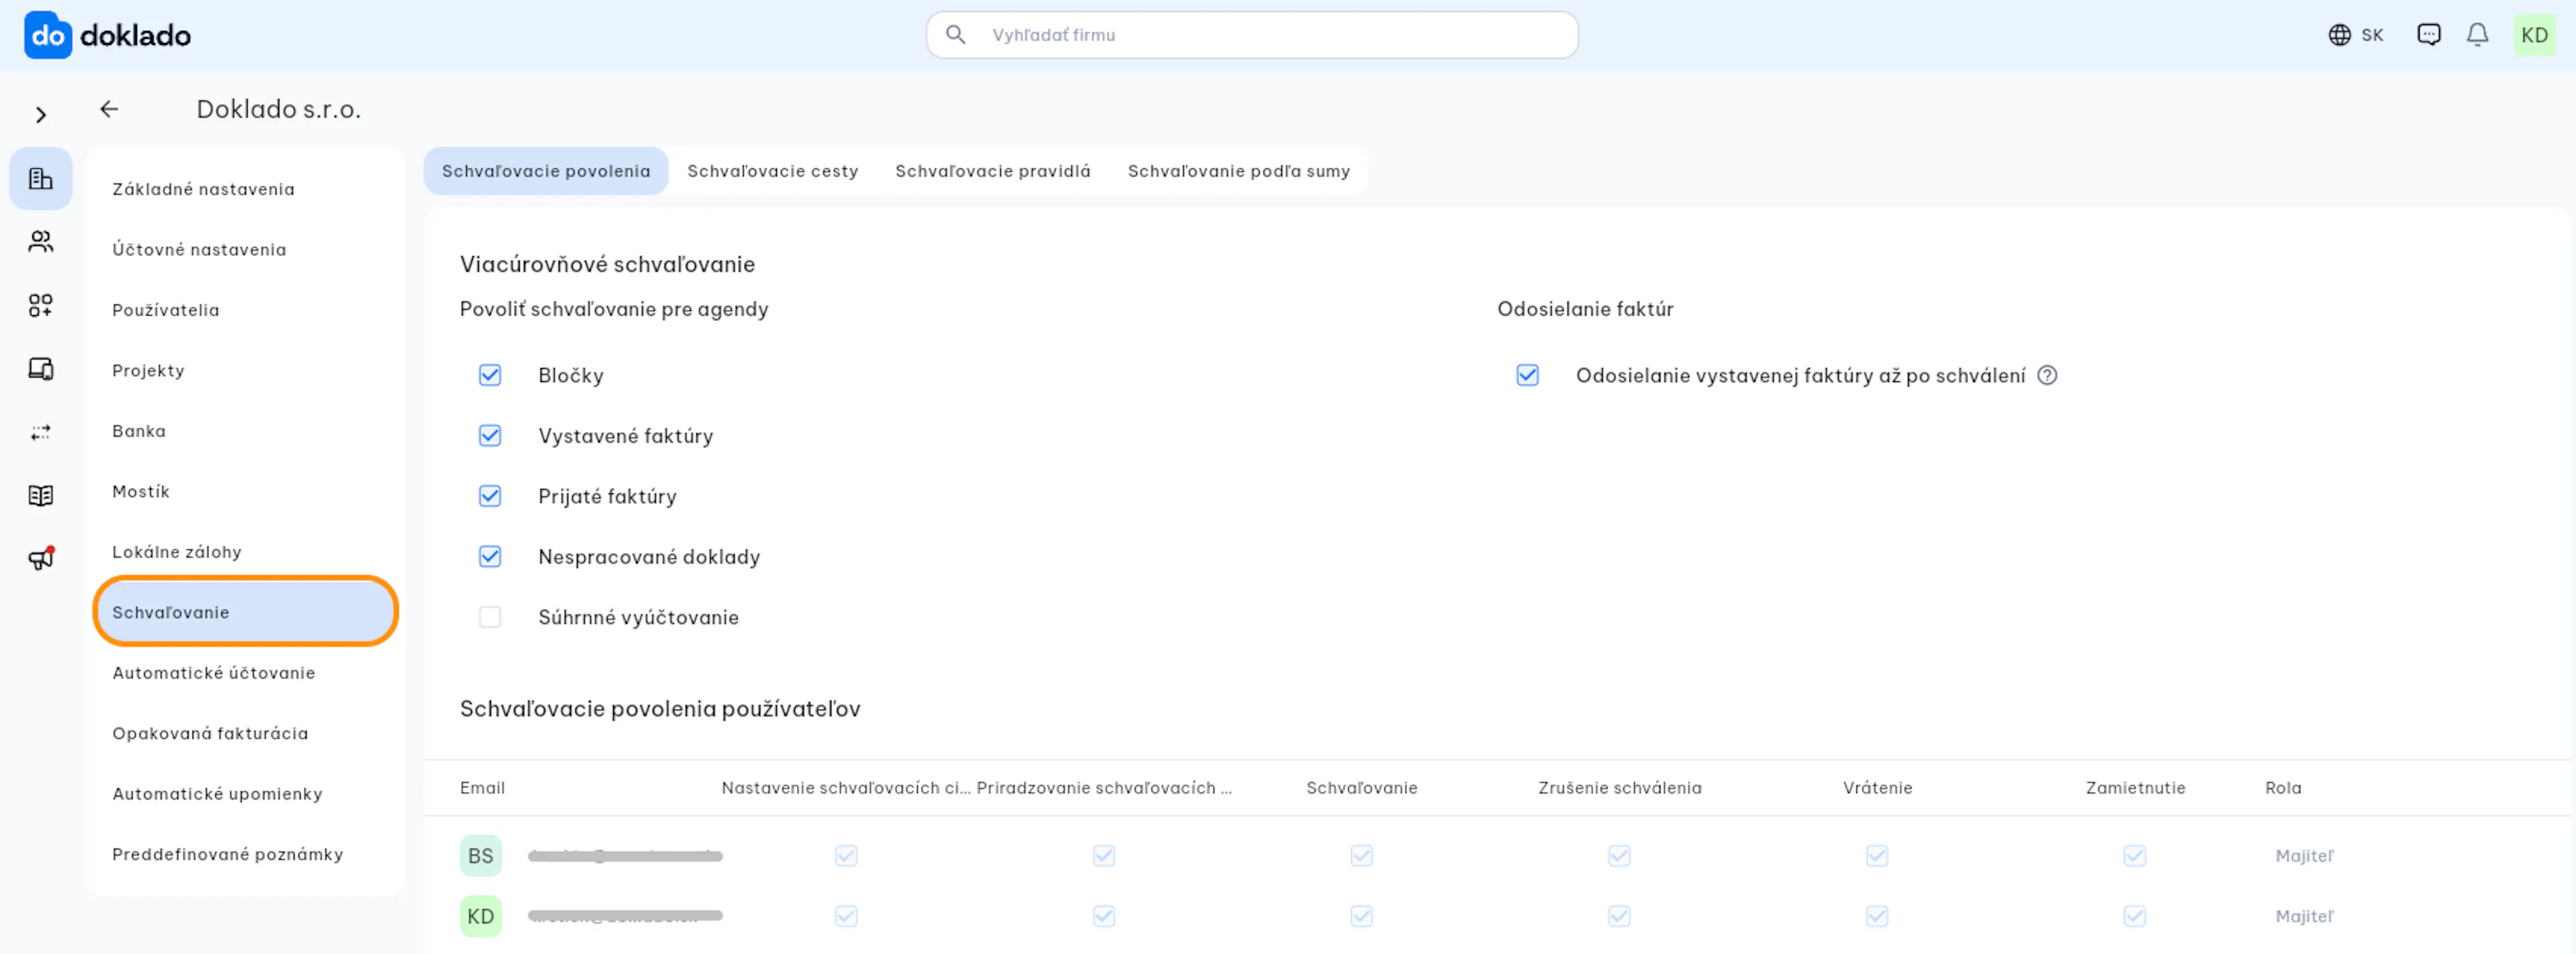2576x954 pixels.
Task: Open the notifications bell
Action: click(x=2477, y=35)
